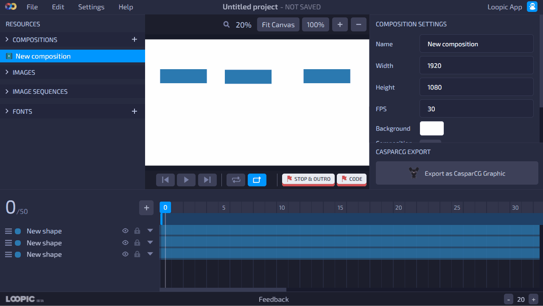Play the composition animation
The image size is (543, 306).
(x=186, y=180)
